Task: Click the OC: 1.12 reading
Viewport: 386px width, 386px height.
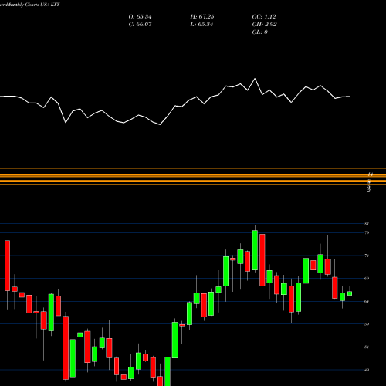Action: click(264, 17)
